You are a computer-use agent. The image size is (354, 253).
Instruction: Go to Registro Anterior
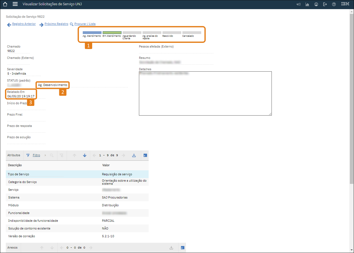24,24
